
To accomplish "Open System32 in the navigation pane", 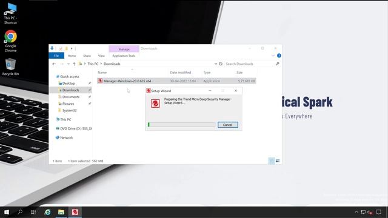I will point(69,110).
